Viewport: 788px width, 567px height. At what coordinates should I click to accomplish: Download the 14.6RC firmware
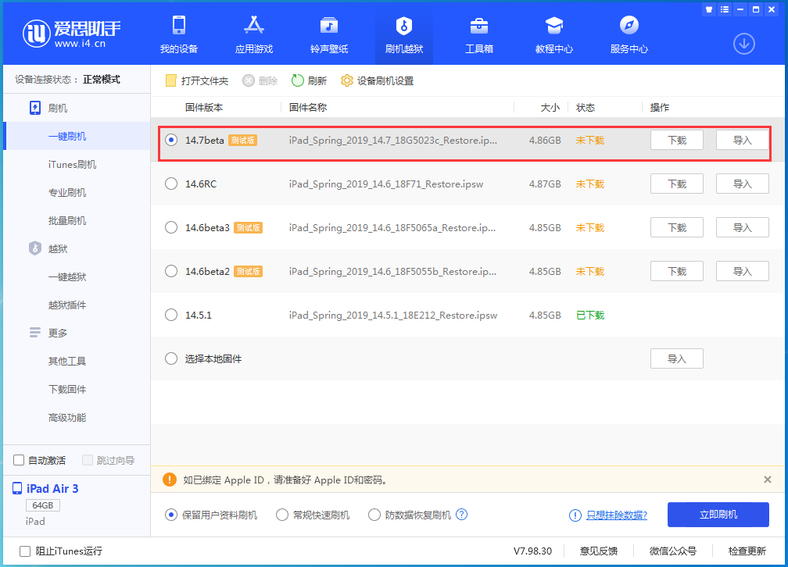click(676, 184)
